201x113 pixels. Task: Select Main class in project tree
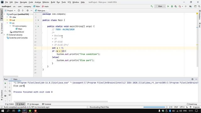pyautogui.click(x=19, y=29)
